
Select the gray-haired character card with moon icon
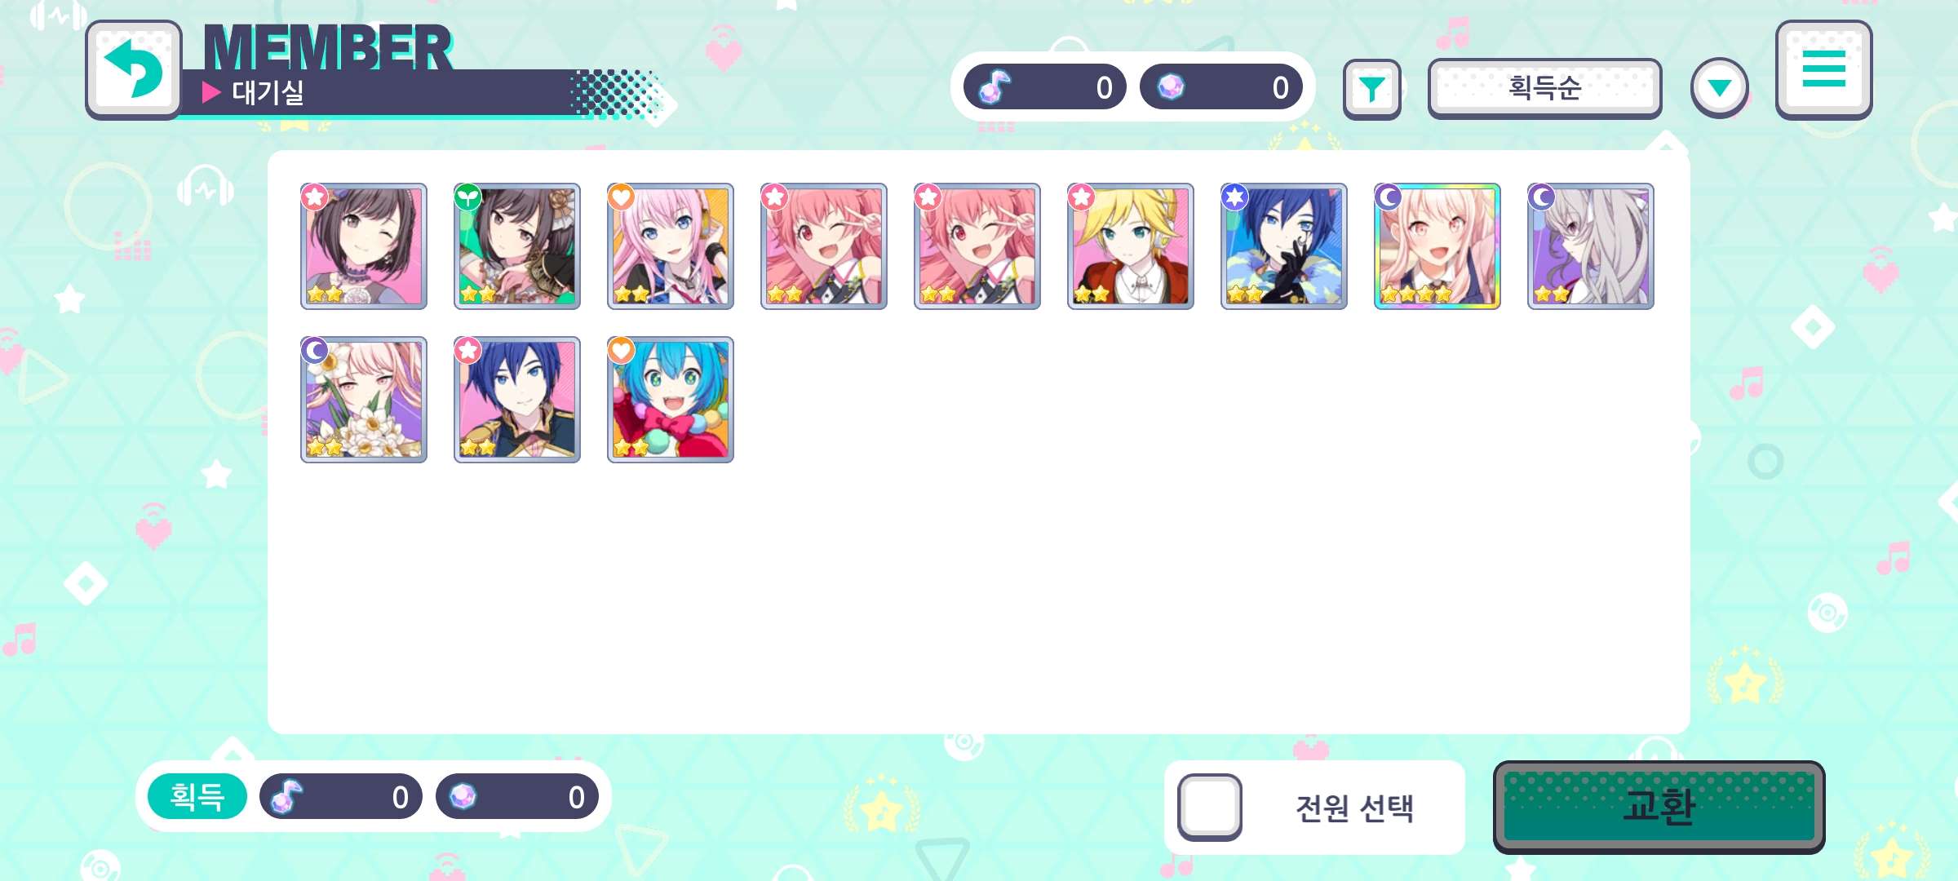[1590, 246]
